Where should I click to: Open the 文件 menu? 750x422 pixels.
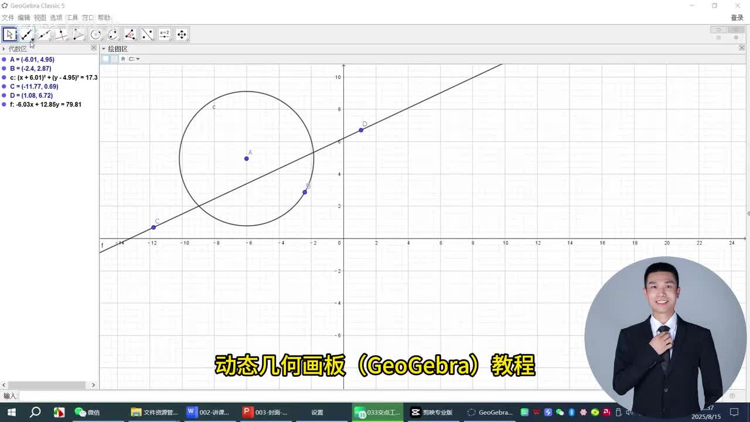(x=8, y=18)
